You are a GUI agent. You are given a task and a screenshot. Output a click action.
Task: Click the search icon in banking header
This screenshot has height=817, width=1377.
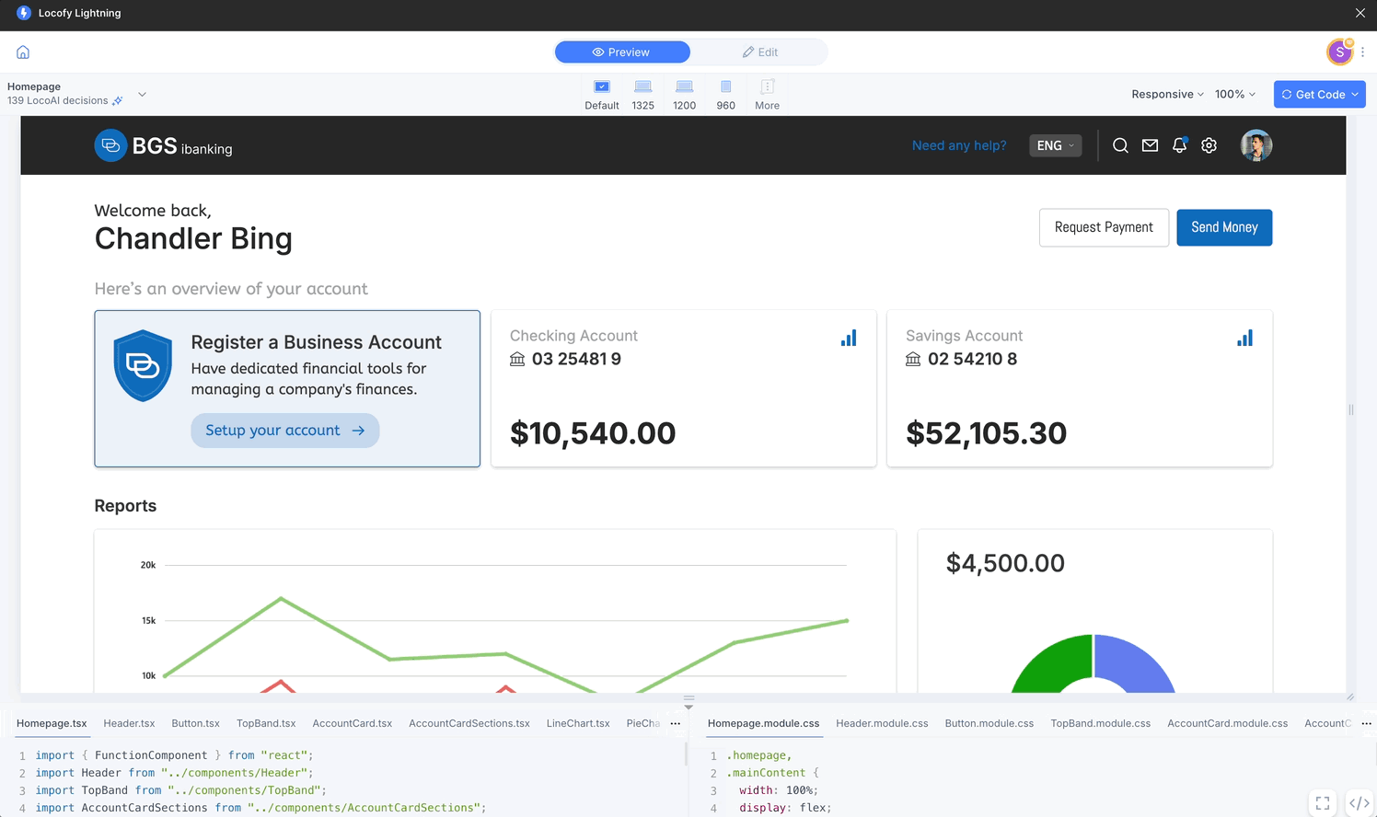[1120, 145]
